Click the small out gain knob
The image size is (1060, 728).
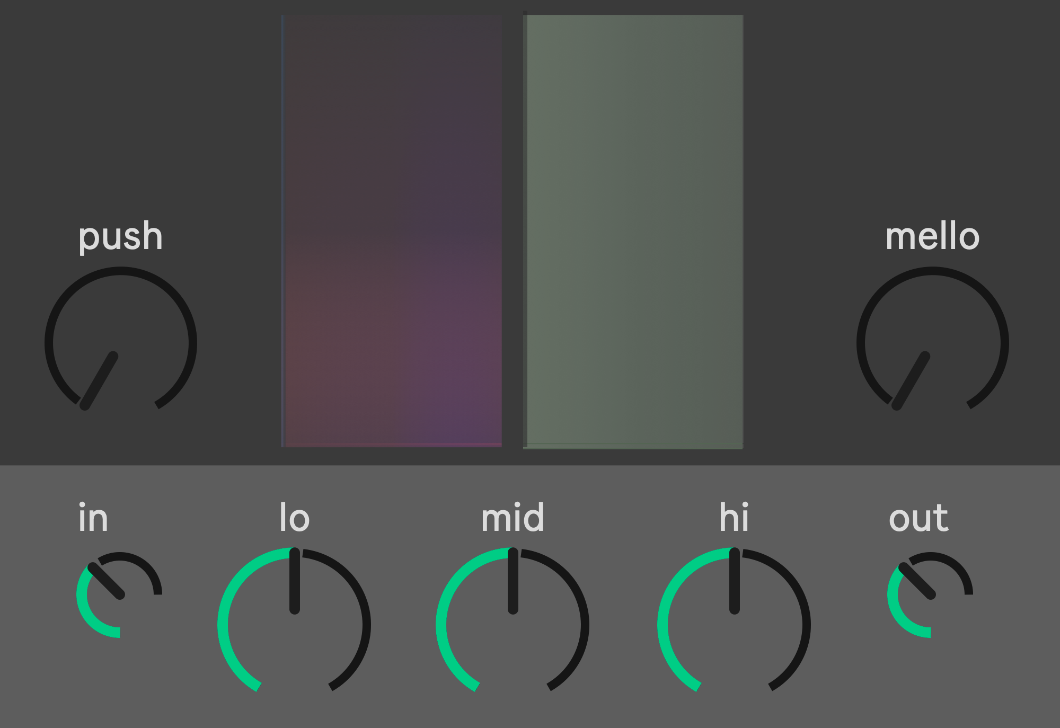(931, 594)
